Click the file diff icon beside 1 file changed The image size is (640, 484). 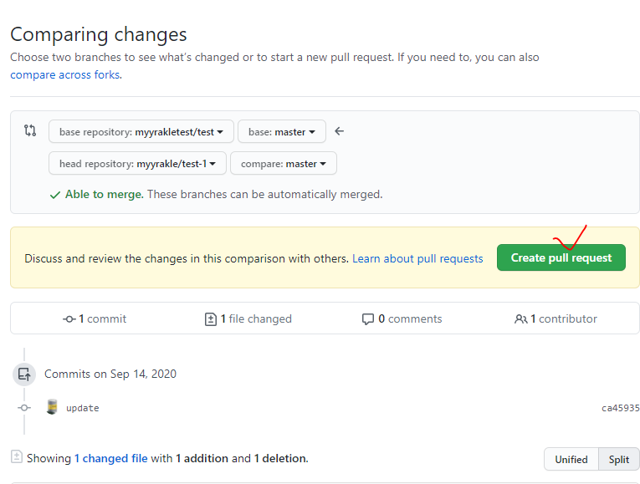[x=211, y=318]
